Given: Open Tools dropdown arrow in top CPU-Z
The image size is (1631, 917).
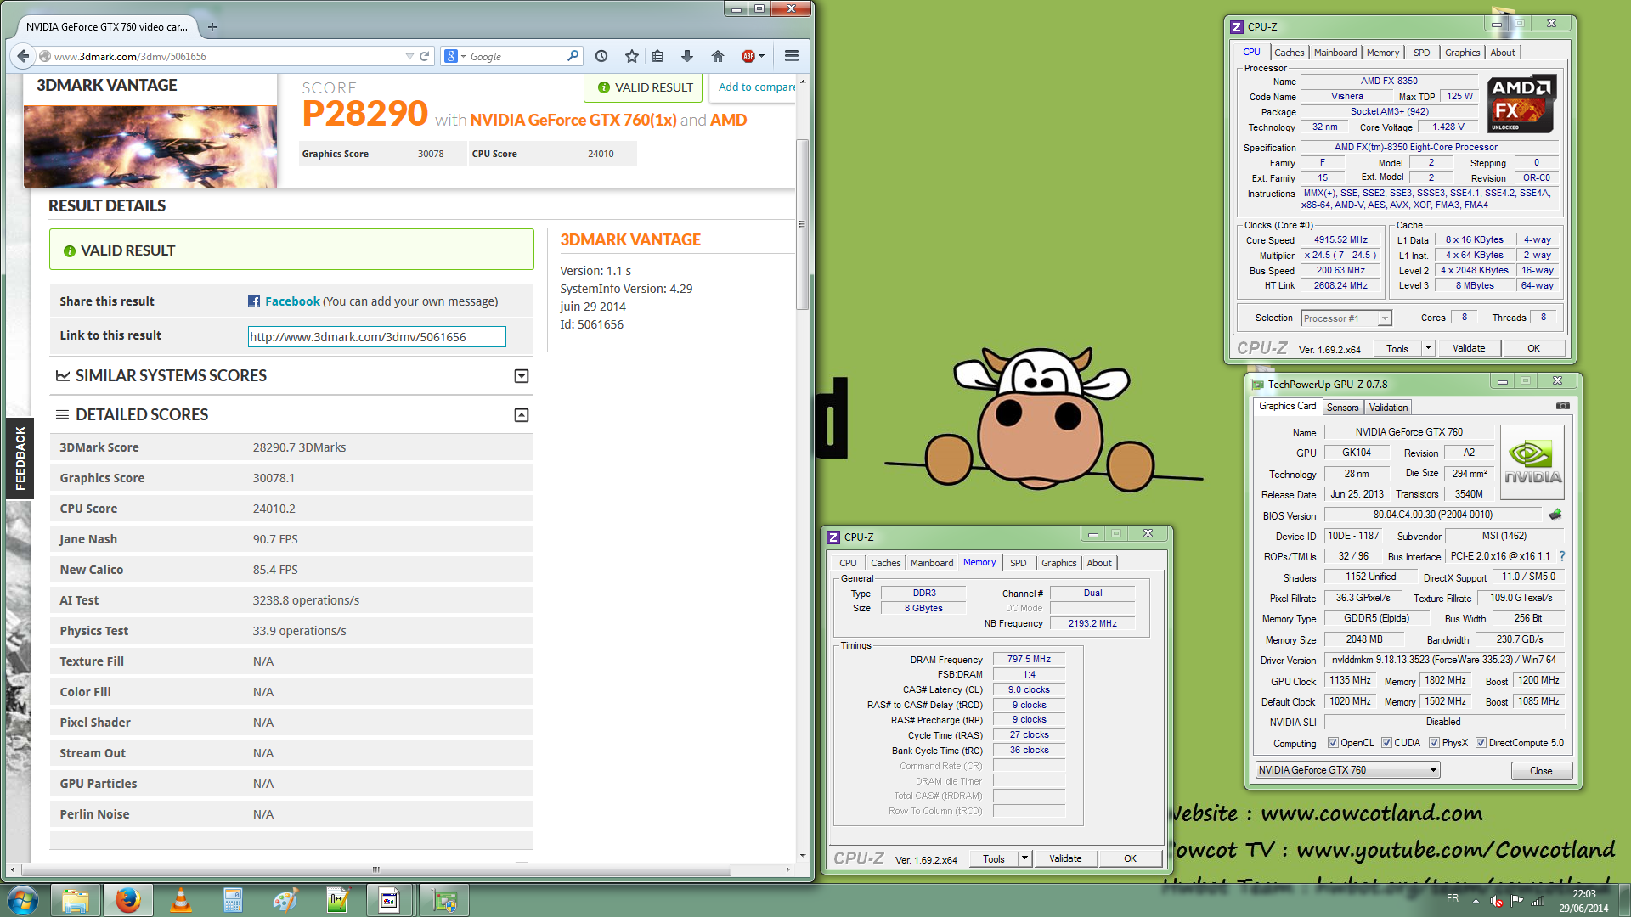Looking at the screenshot, I should click(x=1428, y=348).
